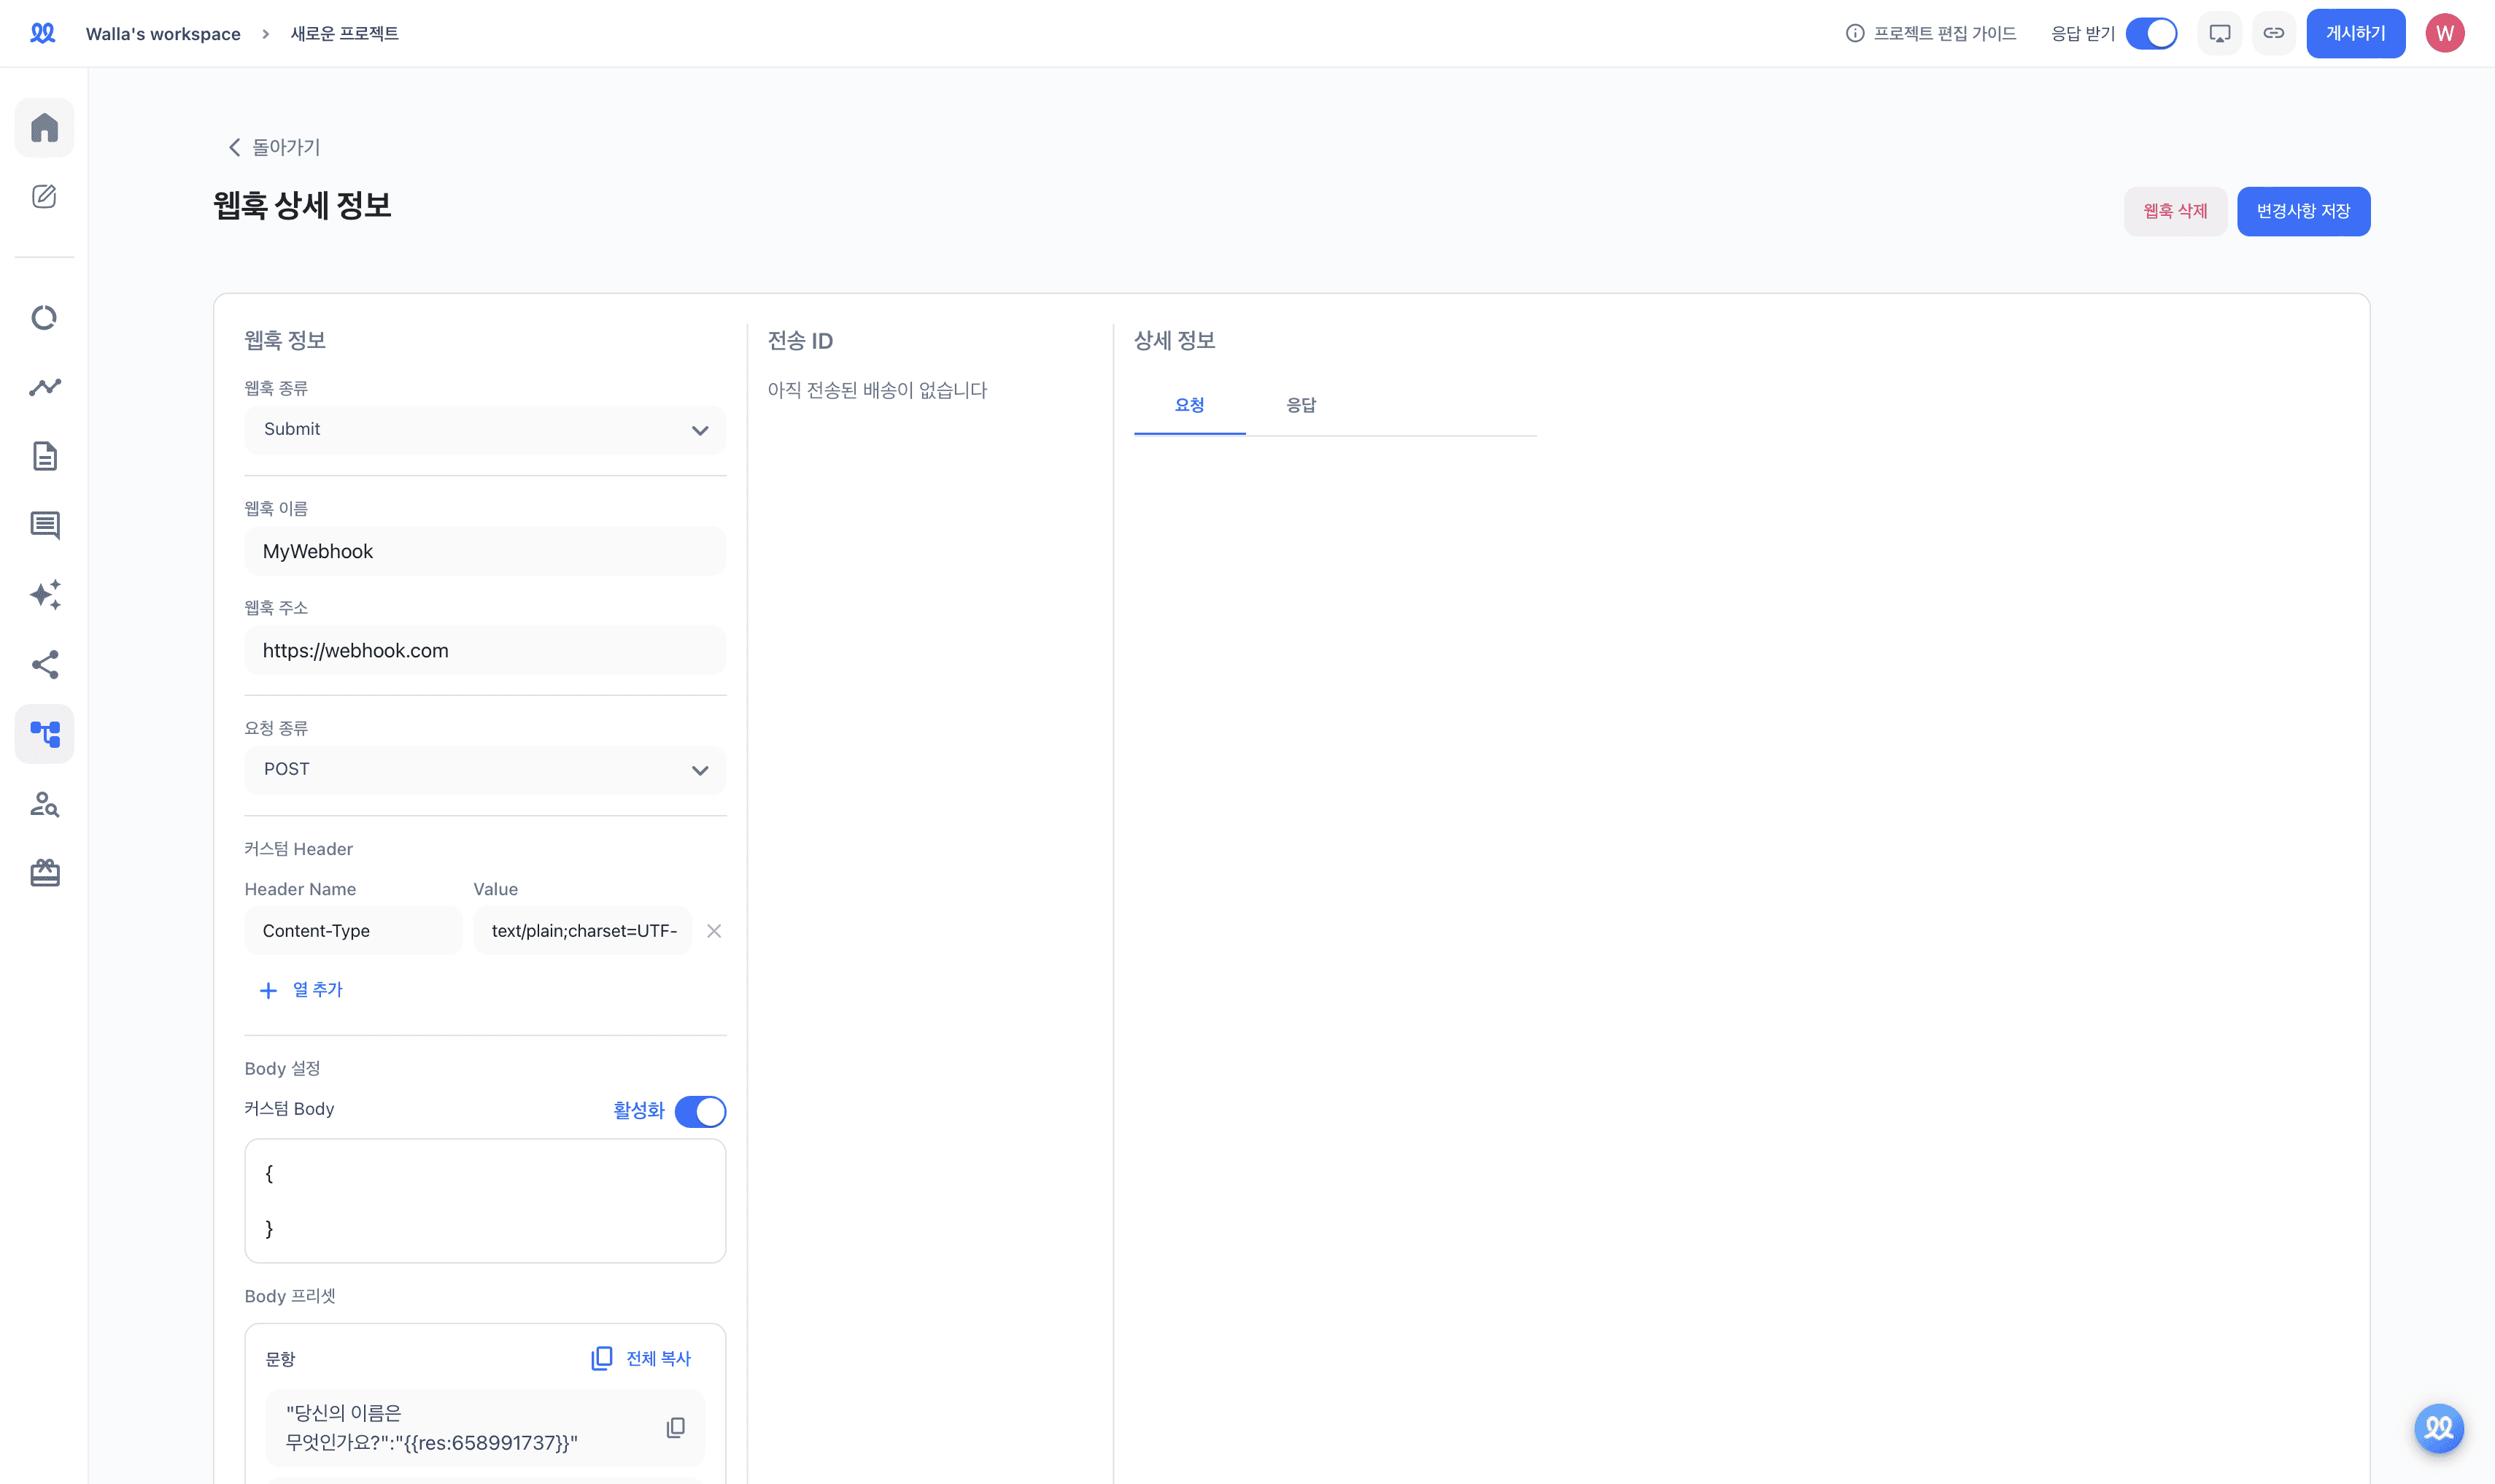Open the 요청 종류 POST dropdown
This screenshot has height=1484, width=2495.
[x=485, y=769]
